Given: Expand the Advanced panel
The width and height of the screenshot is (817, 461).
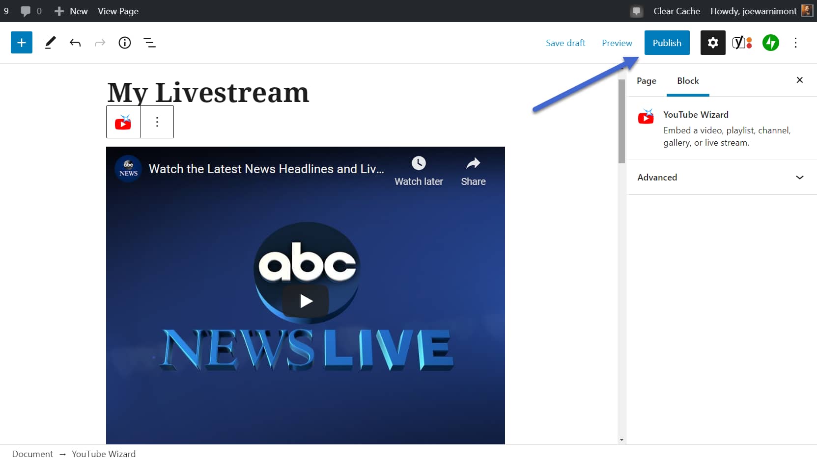Looking at the screenshot, I should [x=721, y=177].
